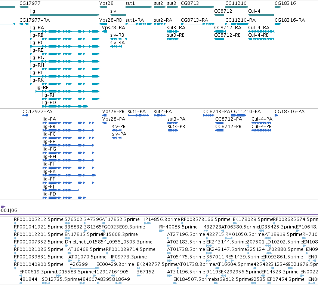Click the CG8712 gene label
This screenshot has width=318, height=285.
[x=223, y=11]
